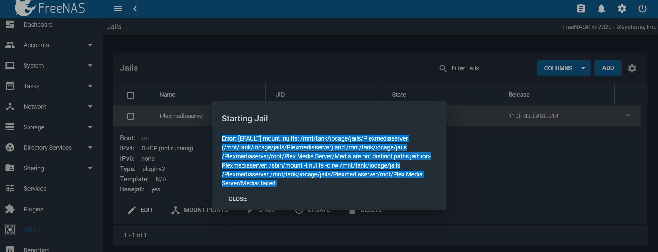658x252 pixels.
Task: Click the Accounts people icon
Action: [x=10, y=45]
